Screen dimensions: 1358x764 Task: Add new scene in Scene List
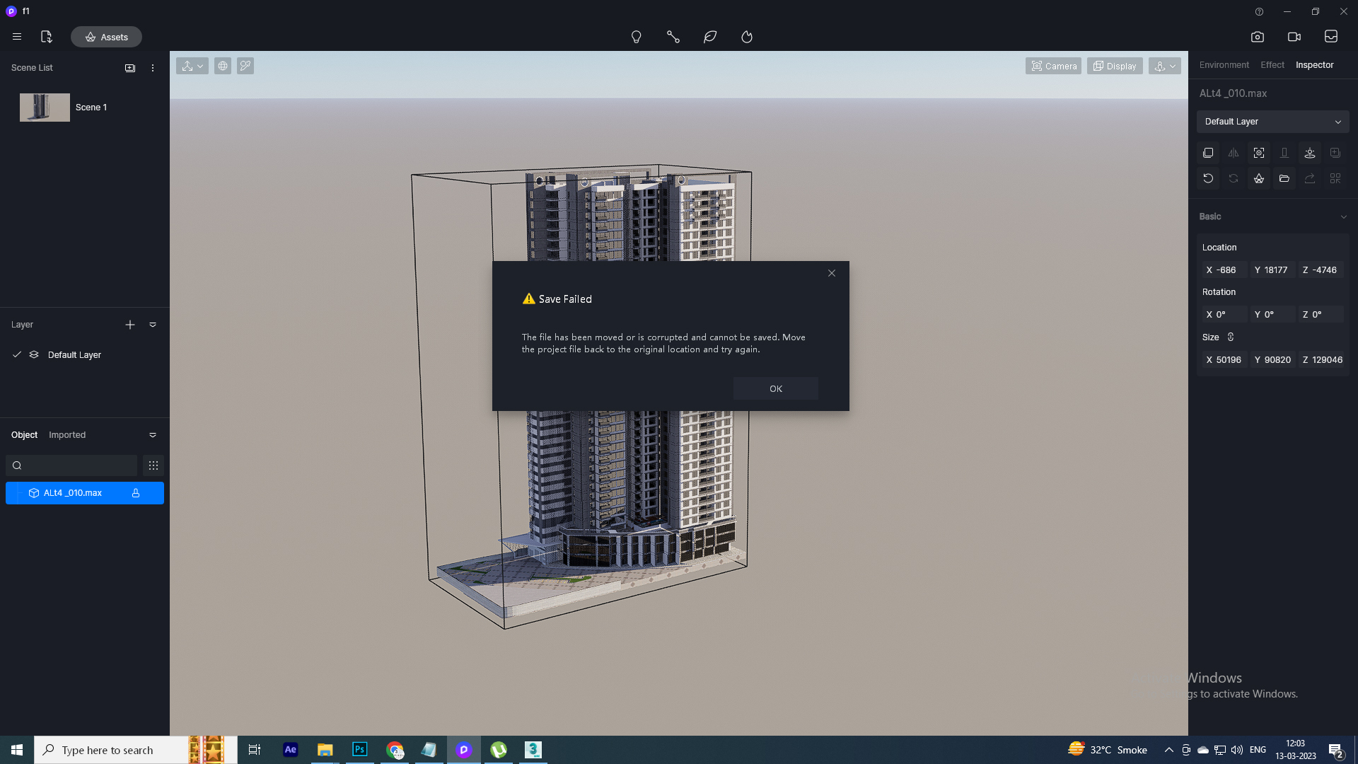pos(130,68)
